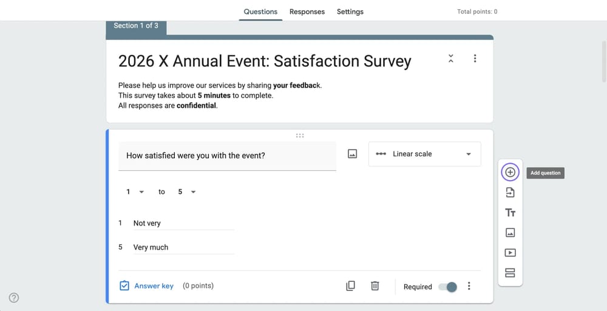Open the Linear scale question type dropdown
This screenshot has width=607, height=311.
[x=424, y=154]
